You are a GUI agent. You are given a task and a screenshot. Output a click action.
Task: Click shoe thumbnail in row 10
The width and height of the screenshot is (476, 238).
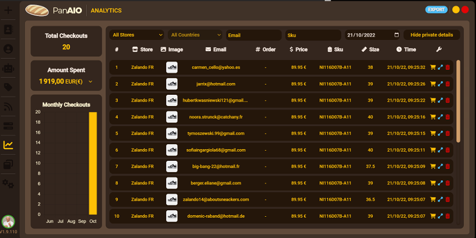172,216
